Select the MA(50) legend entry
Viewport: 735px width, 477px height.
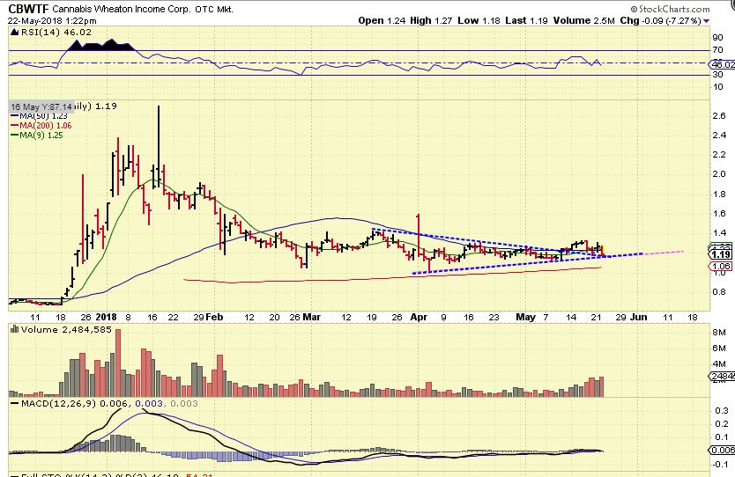click(x=40, y=116)
